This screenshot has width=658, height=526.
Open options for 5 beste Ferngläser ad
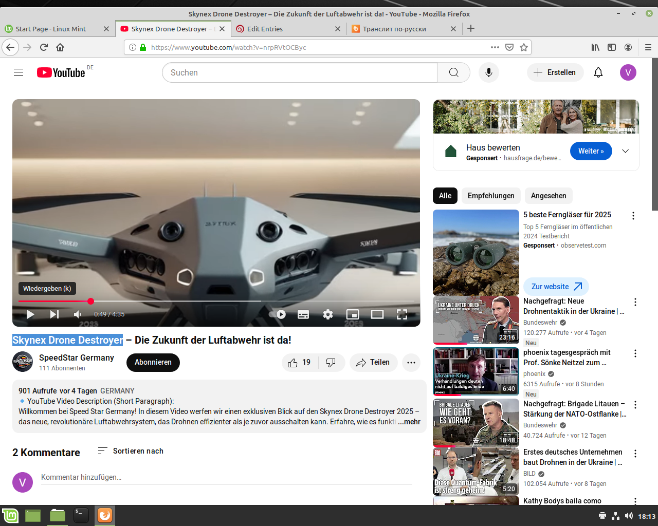pyautogui.click(x=633, y=216)
